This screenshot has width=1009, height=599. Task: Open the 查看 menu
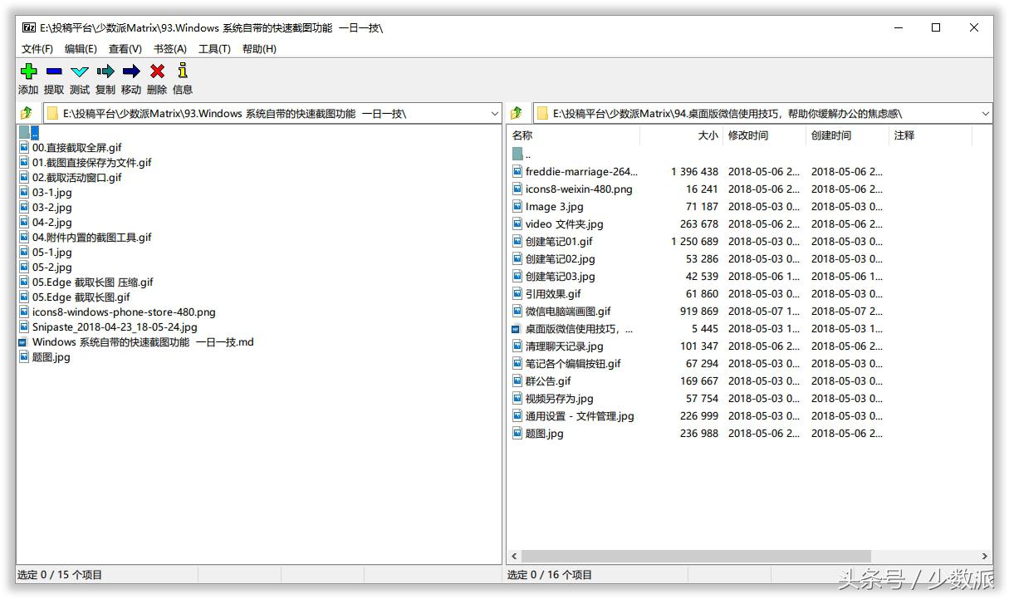(x=124, y=49)
